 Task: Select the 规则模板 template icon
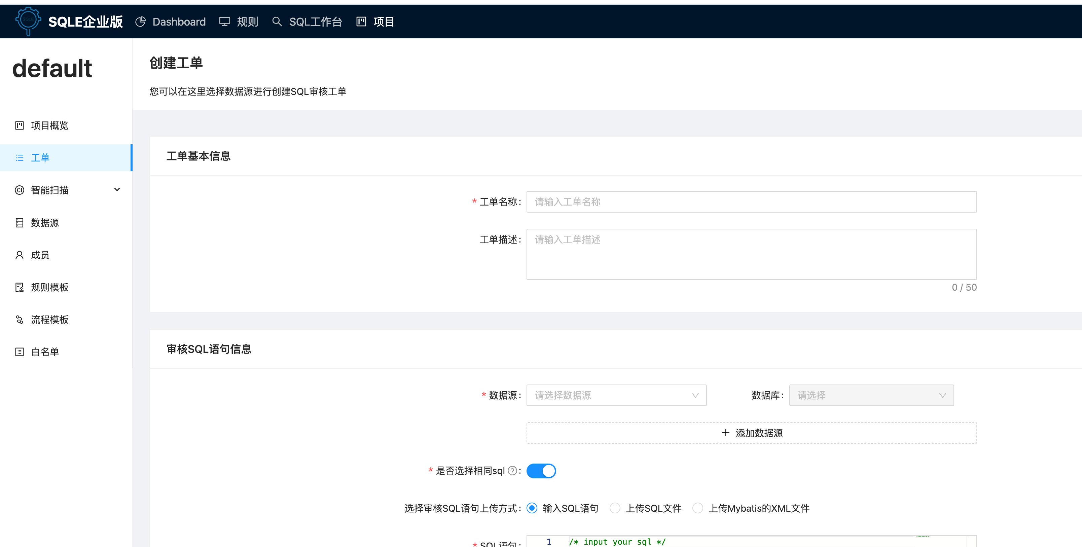tap(19, 287)
